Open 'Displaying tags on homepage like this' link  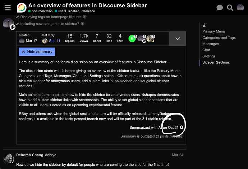click(51, 17)
